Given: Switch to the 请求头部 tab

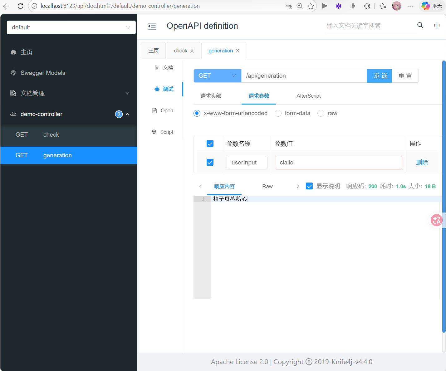Looking at the screenshot, I should [211, 96].
